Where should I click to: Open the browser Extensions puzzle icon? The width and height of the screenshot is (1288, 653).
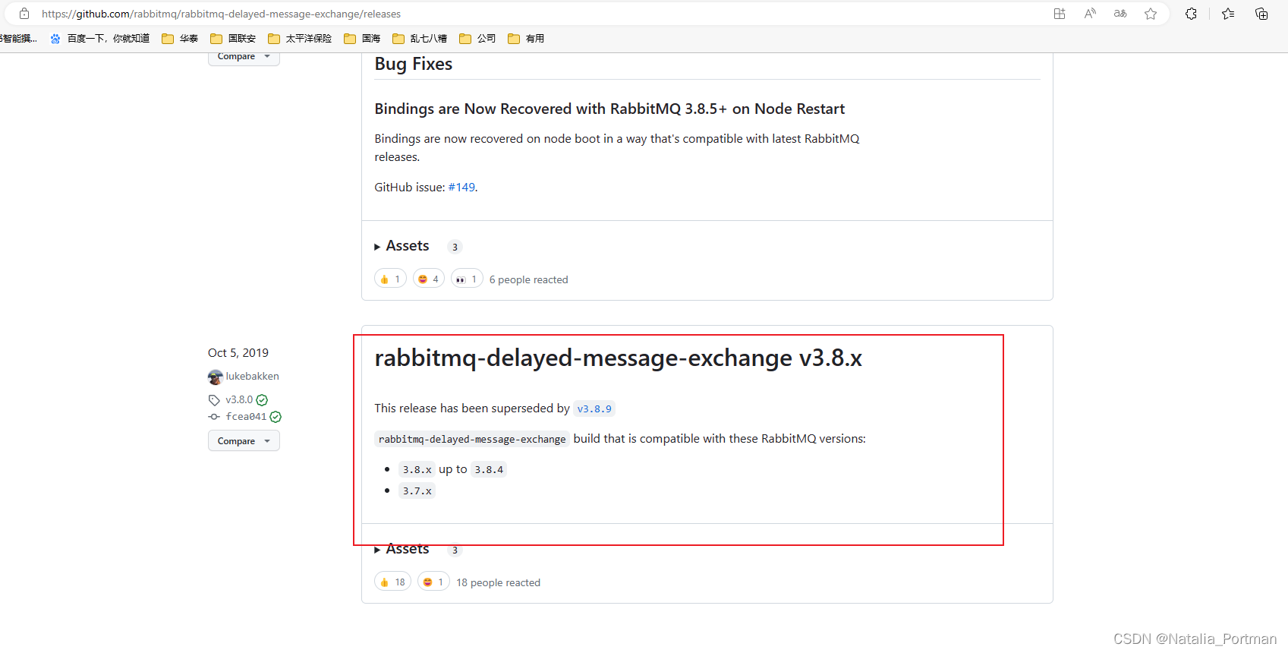pos(1191,14)
